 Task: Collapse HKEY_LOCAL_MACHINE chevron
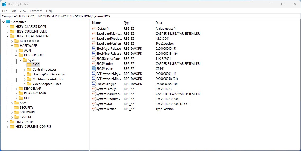click(8, 36)
